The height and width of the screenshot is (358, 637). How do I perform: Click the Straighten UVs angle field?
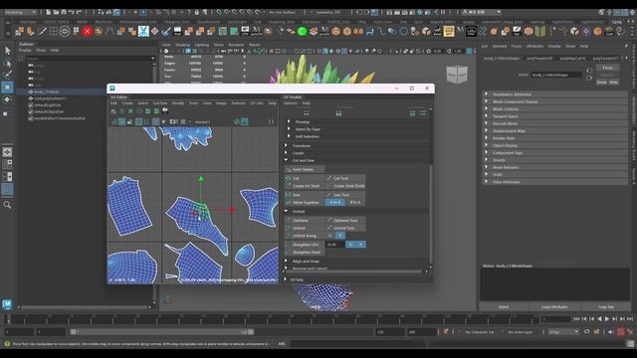point(335,245)
